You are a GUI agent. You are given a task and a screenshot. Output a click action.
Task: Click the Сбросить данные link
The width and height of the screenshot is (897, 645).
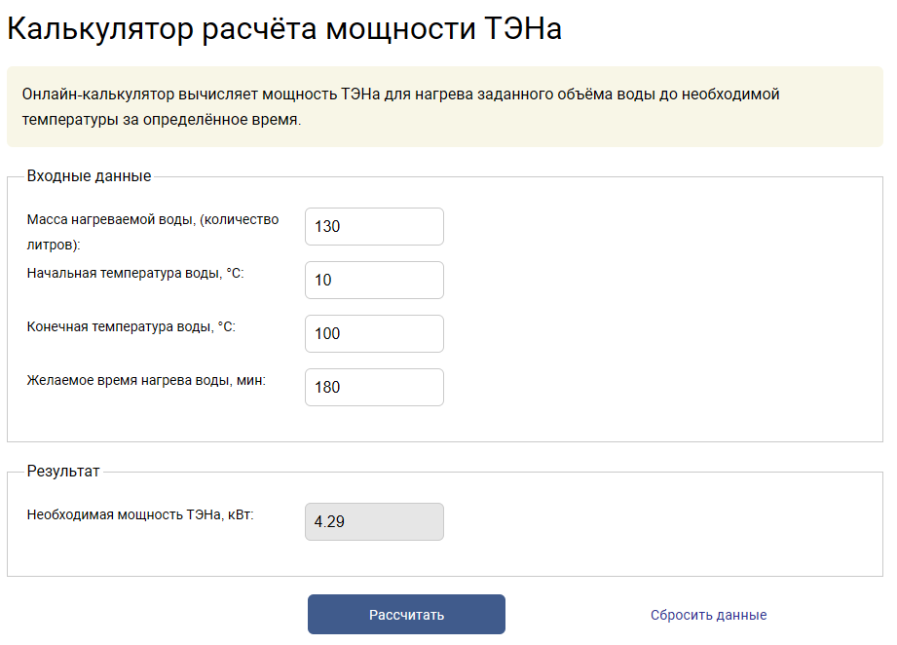[708, 615]
